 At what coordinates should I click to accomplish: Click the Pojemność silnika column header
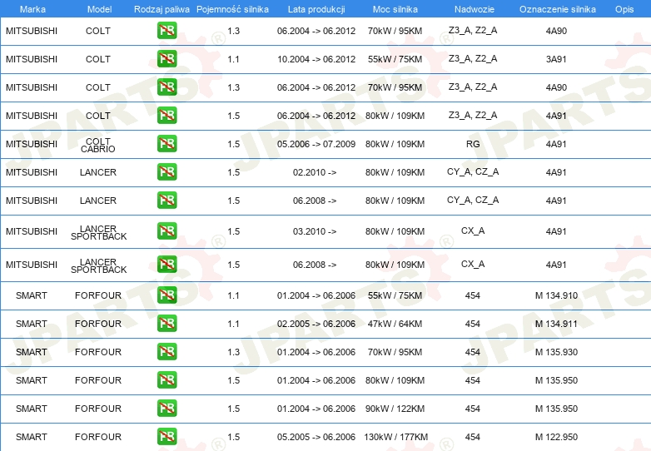(232, 9)
